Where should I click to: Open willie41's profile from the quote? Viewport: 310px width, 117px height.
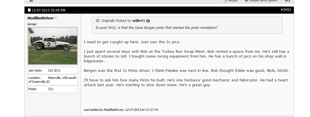138,20
